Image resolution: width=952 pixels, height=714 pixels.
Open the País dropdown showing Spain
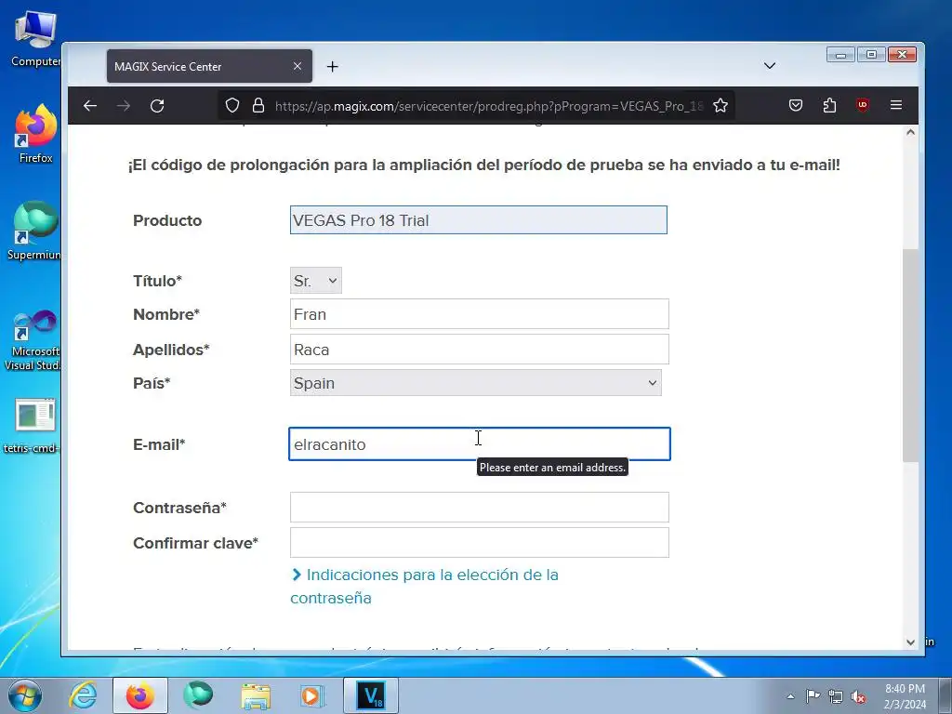click(475, 382)
